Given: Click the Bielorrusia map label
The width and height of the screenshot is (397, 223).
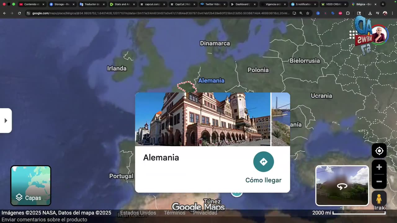Looking at the screenshot, I should coord(305,61).
